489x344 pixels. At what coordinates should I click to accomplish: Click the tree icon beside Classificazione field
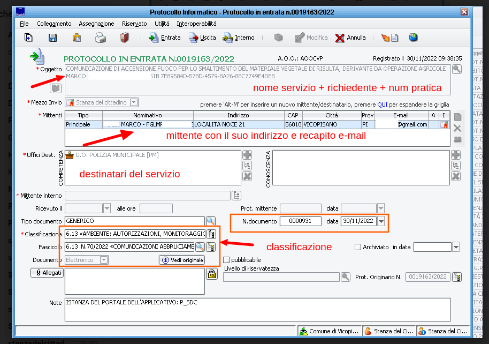click(x=211, y=234)
